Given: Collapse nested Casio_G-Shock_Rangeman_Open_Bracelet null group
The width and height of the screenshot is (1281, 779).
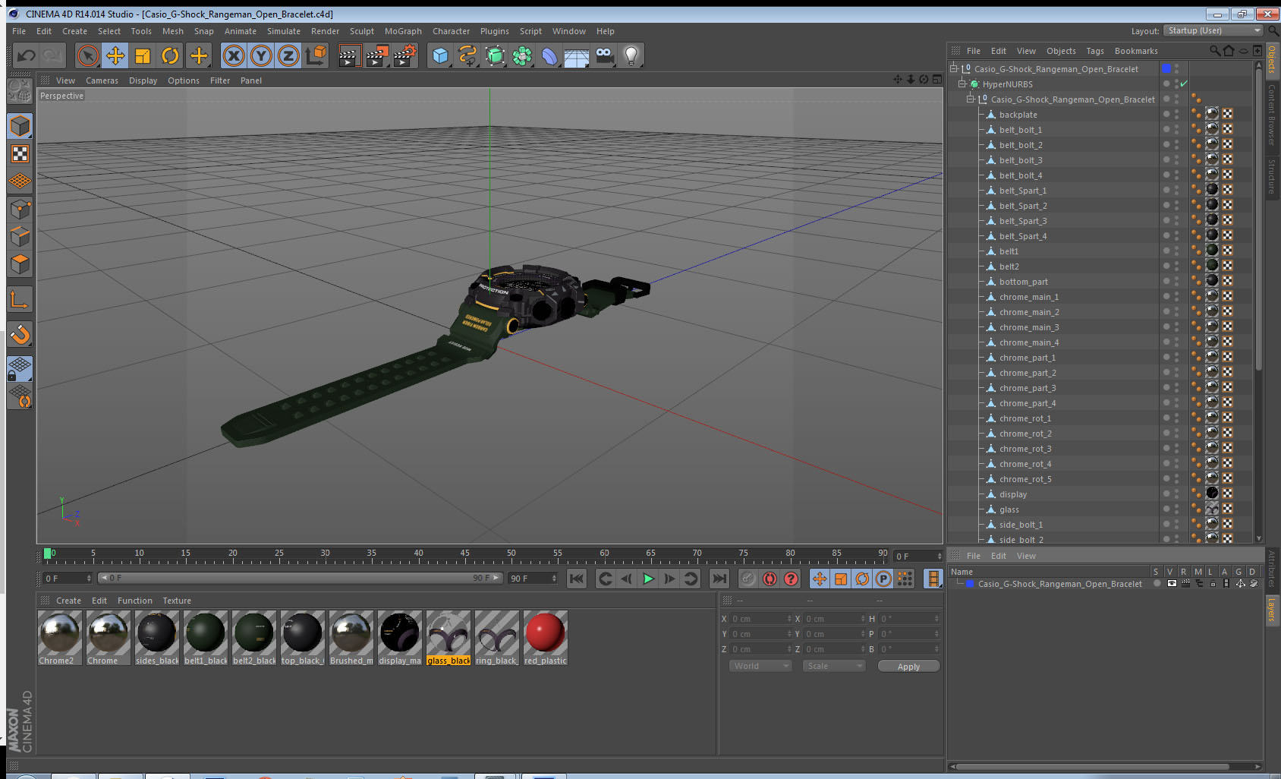Looking at the screenshot, I should [971, 99].
